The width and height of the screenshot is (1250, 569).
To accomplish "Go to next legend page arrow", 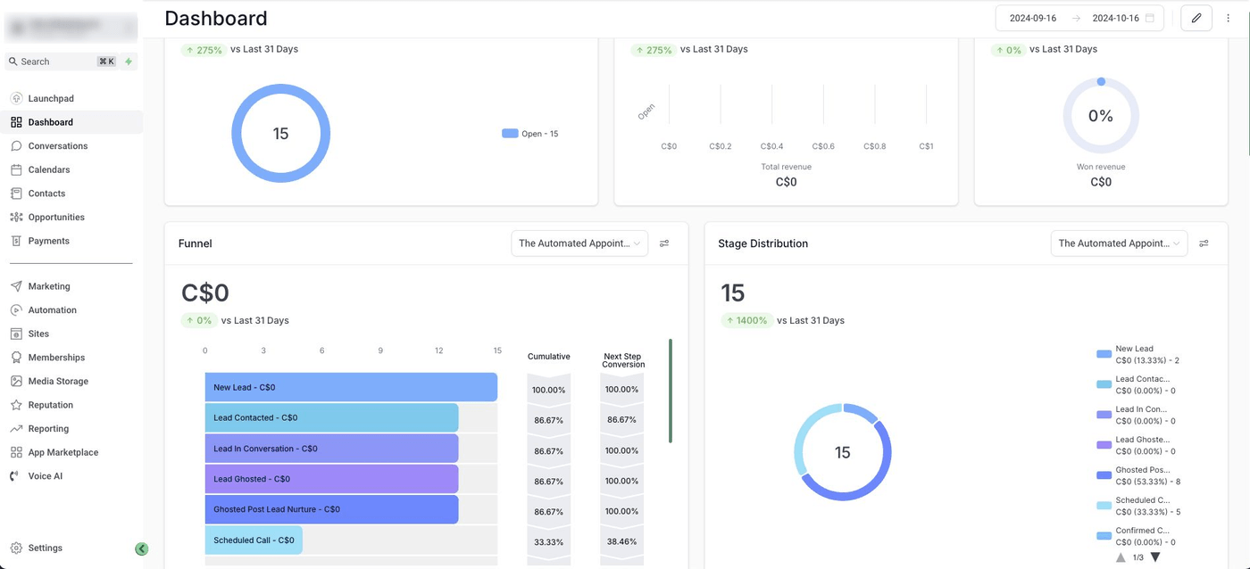I will coord(1155,557).
